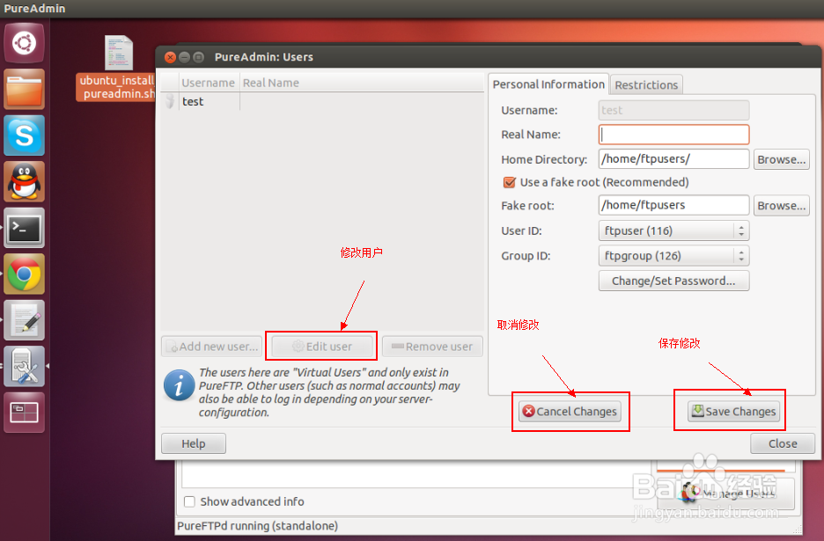This screenshot has height=541, width=824.
Task: Click the Cancel Changes button
Action: [570, 411]
